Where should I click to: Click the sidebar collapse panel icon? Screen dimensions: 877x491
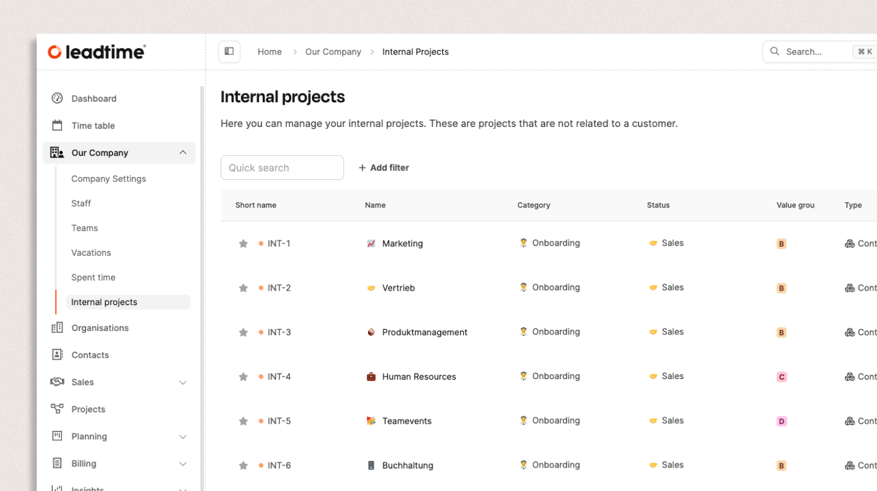click(229, 52)
